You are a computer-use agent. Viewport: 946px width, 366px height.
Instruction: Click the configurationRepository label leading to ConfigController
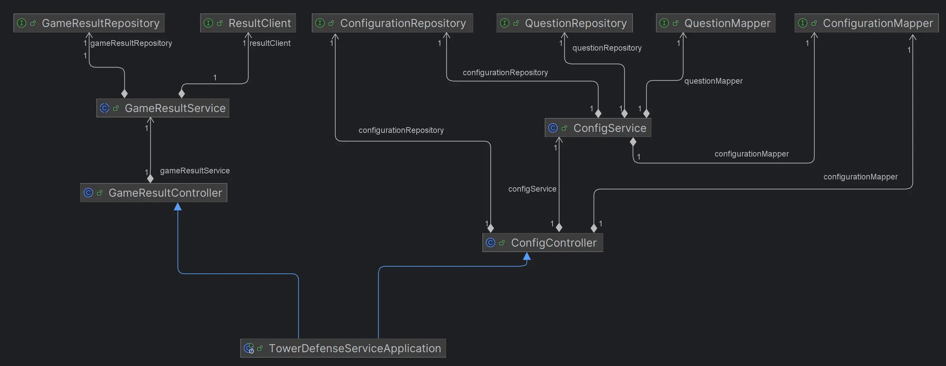[x=401, y=131]
